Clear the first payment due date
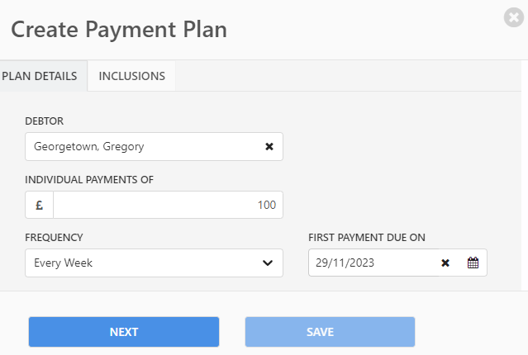Viewport: 528px width, 355px height. 445,263
